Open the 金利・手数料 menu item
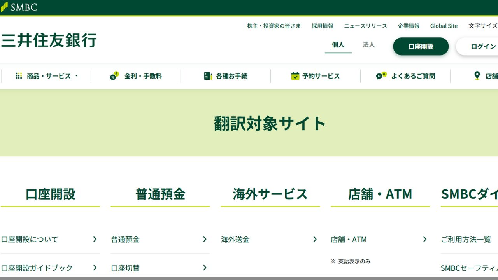 click(x=136, y=76)
